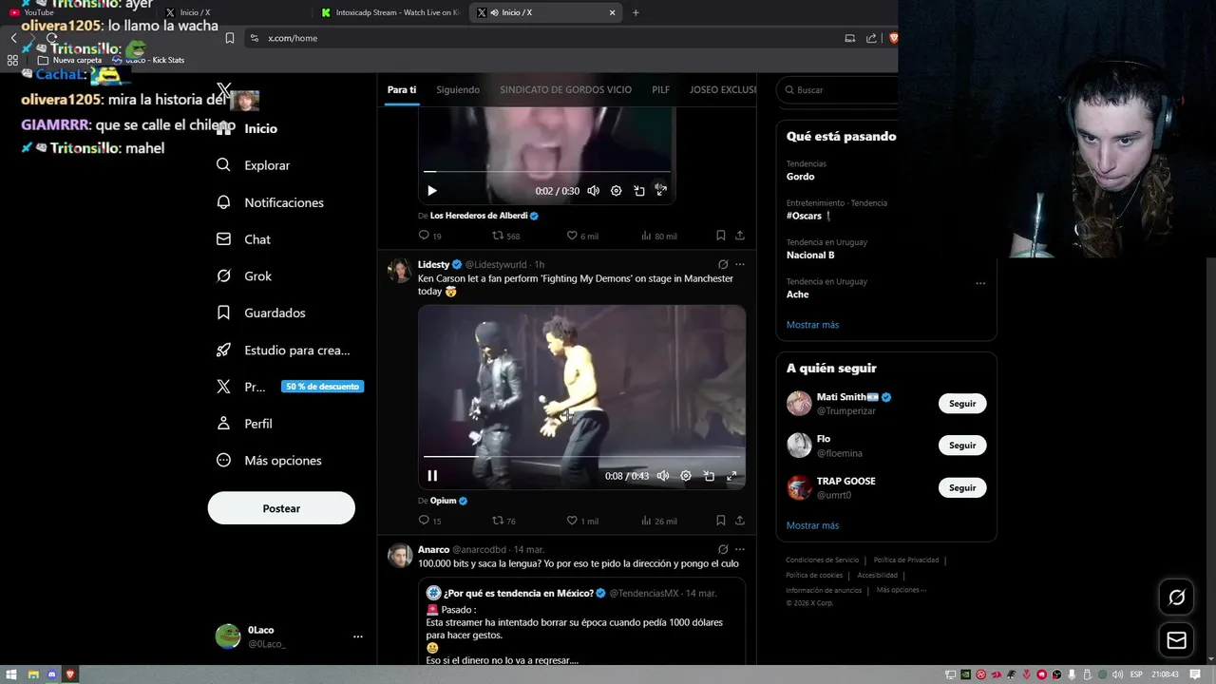The height and width of the screenshot is (684, 1216).
Task: Click the 50 % de descuento badge
Action: click(x=322, y=387)
